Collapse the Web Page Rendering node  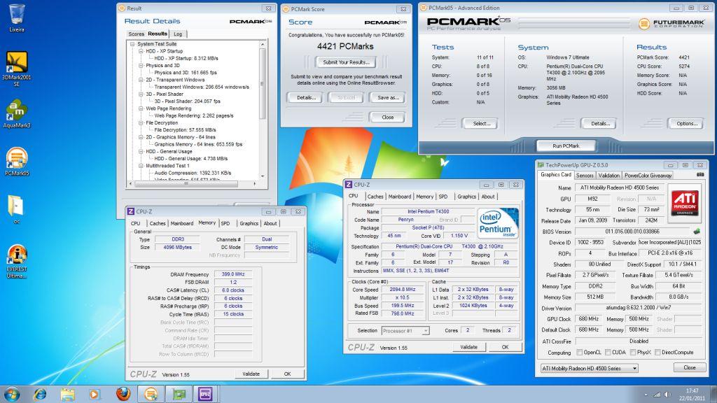click(141, 108)
